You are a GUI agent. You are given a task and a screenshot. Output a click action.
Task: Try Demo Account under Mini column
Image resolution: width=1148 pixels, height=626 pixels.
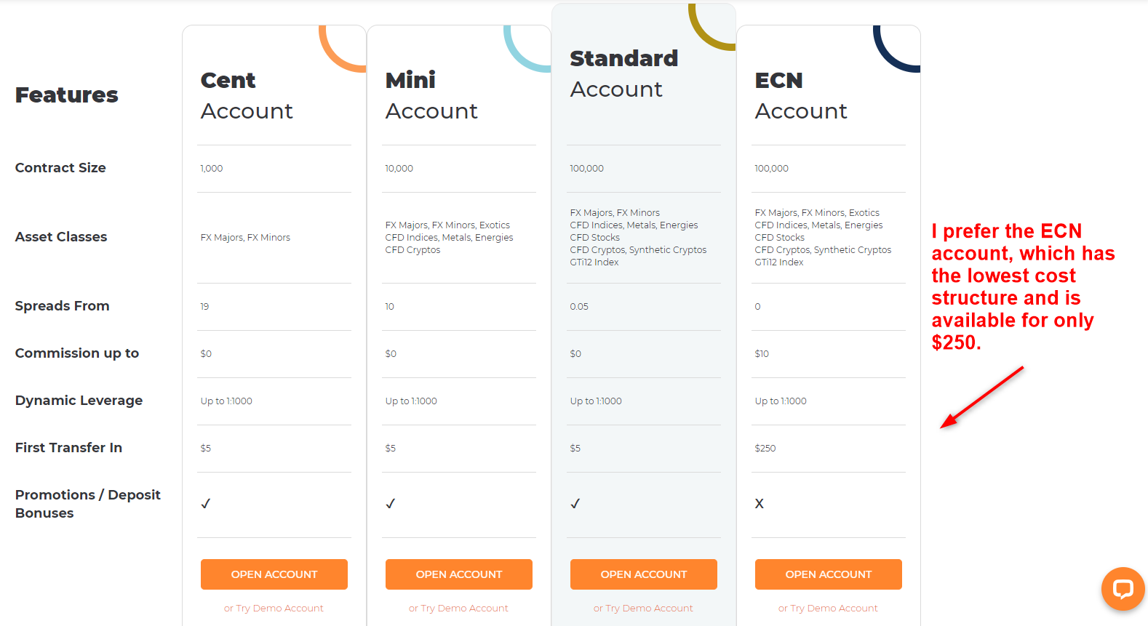458,609
